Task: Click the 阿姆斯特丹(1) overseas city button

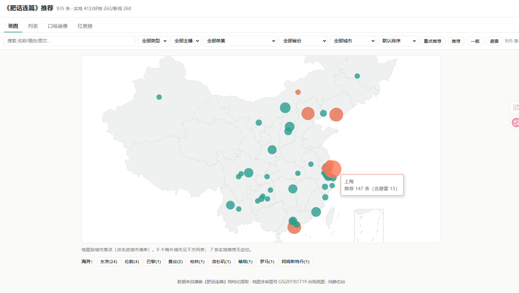Action: [x=295, y=262]
